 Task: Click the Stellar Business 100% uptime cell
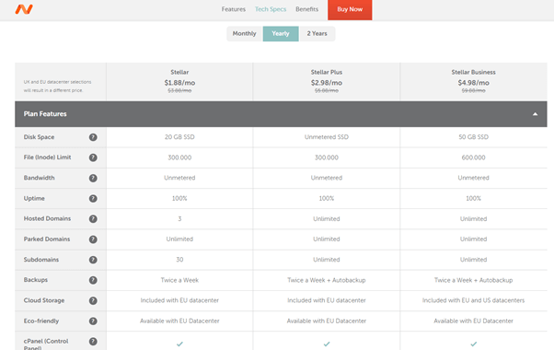click(473, 199)
